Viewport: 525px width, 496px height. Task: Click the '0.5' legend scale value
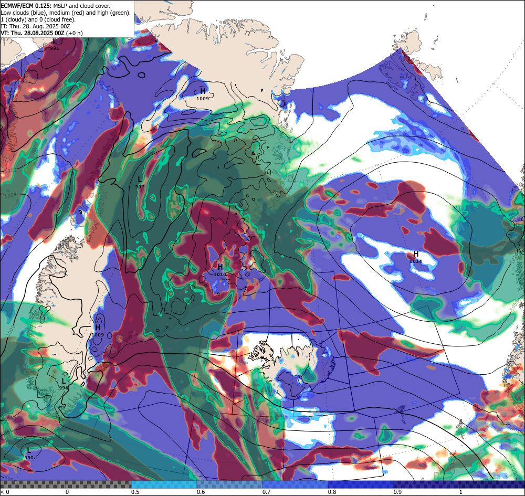click(x=135, y=492)
